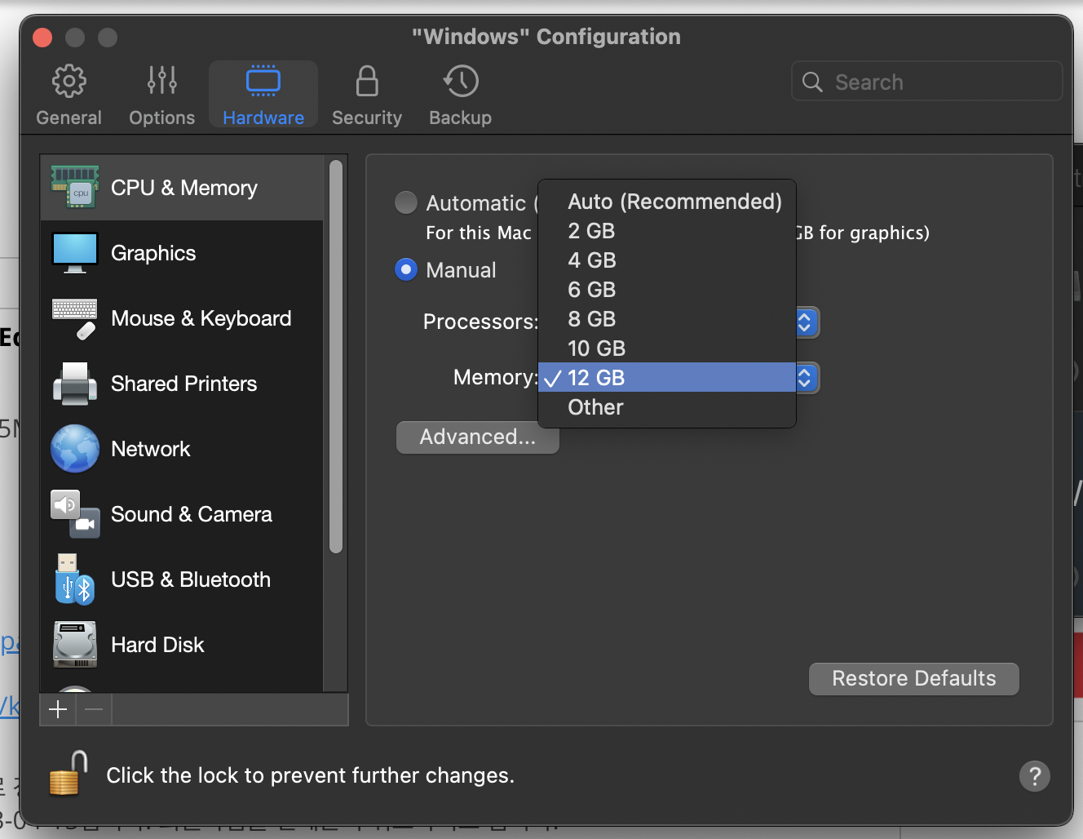The width and height of the screenshot is (1083, 839).
Task: Switch to the Backup tab label
Action: (461, 118)
